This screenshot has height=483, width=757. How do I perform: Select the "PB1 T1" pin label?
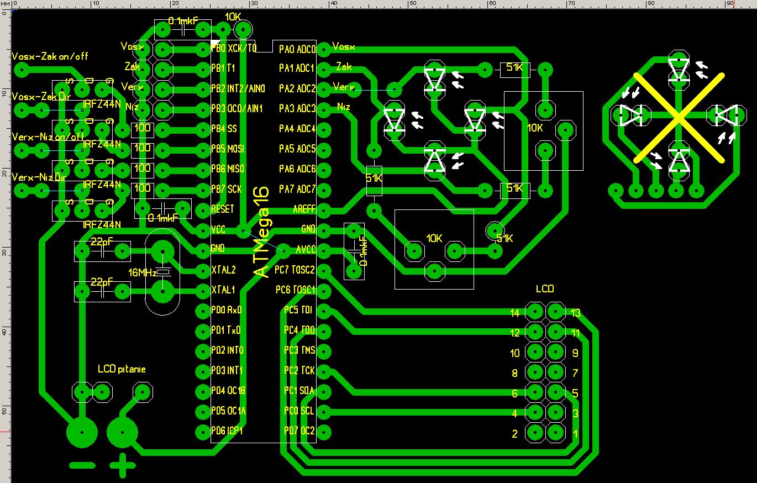[223, 68]
